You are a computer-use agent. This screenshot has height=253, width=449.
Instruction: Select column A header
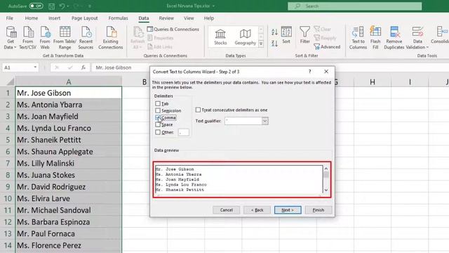click(x=69, y=82)
